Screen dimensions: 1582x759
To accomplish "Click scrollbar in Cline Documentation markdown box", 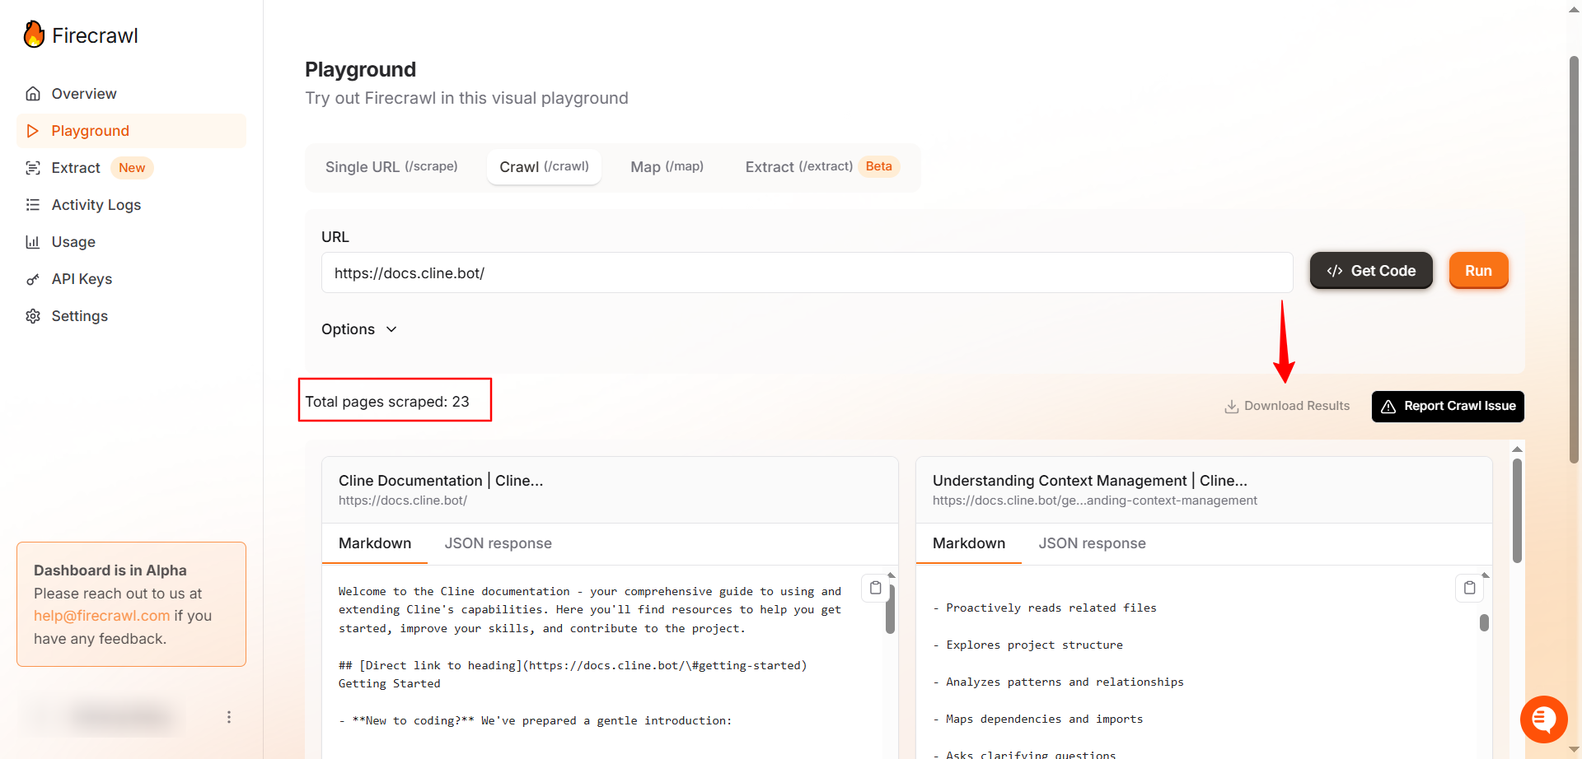I will point(890,609).
